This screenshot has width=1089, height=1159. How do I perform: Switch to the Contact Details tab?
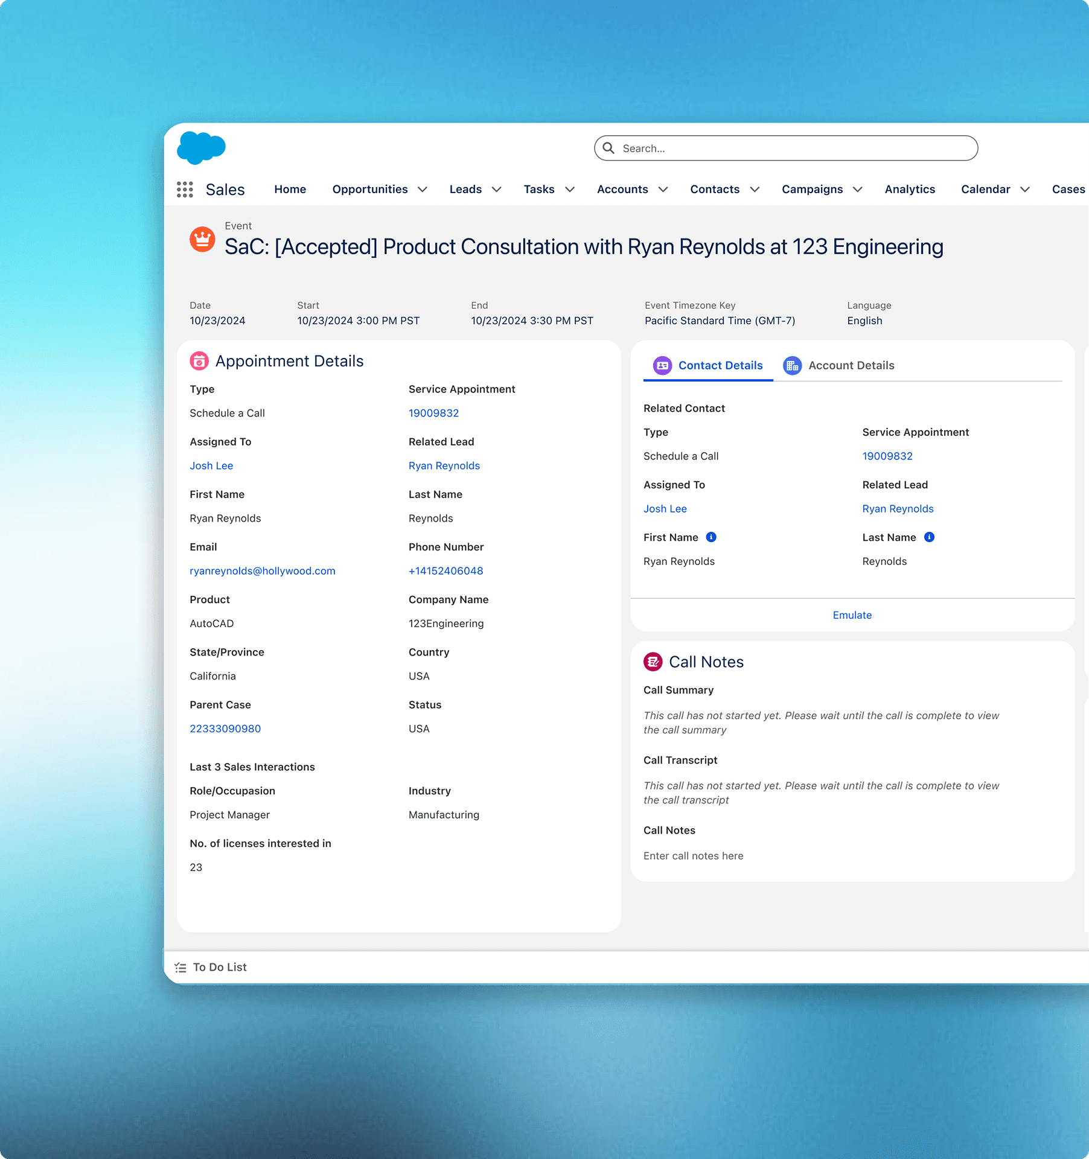708,365
